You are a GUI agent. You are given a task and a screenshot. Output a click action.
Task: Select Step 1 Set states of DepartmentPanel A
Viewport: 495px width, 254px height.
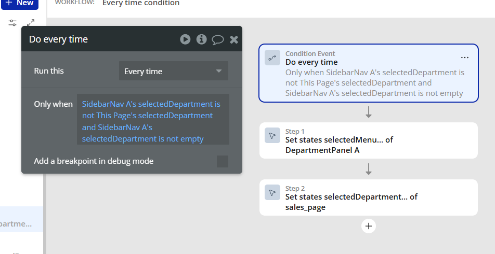[x=369, y=140]
